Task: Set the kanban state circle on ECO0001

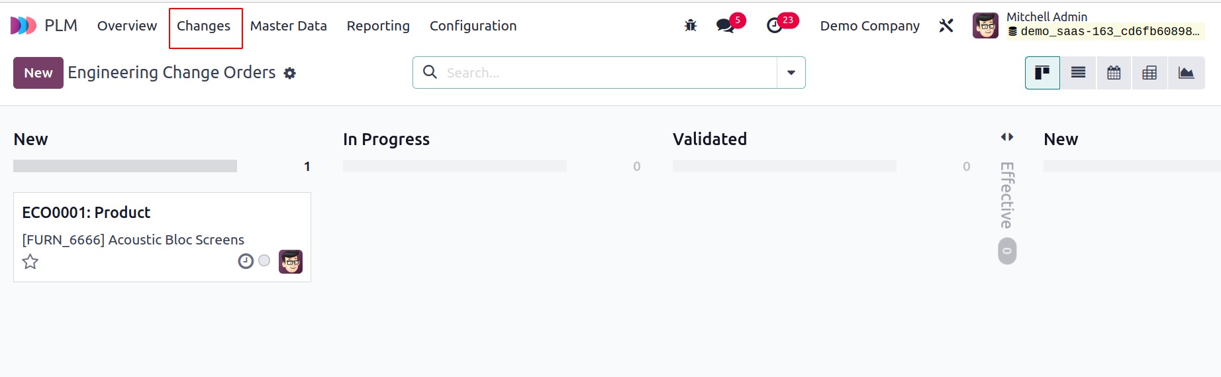Action: point(264,261)
